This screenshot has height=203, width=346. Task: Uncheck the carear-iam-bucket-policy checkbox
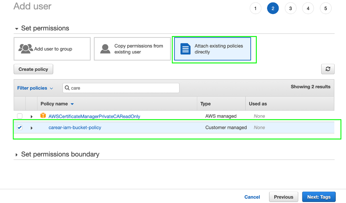point(20,128)
